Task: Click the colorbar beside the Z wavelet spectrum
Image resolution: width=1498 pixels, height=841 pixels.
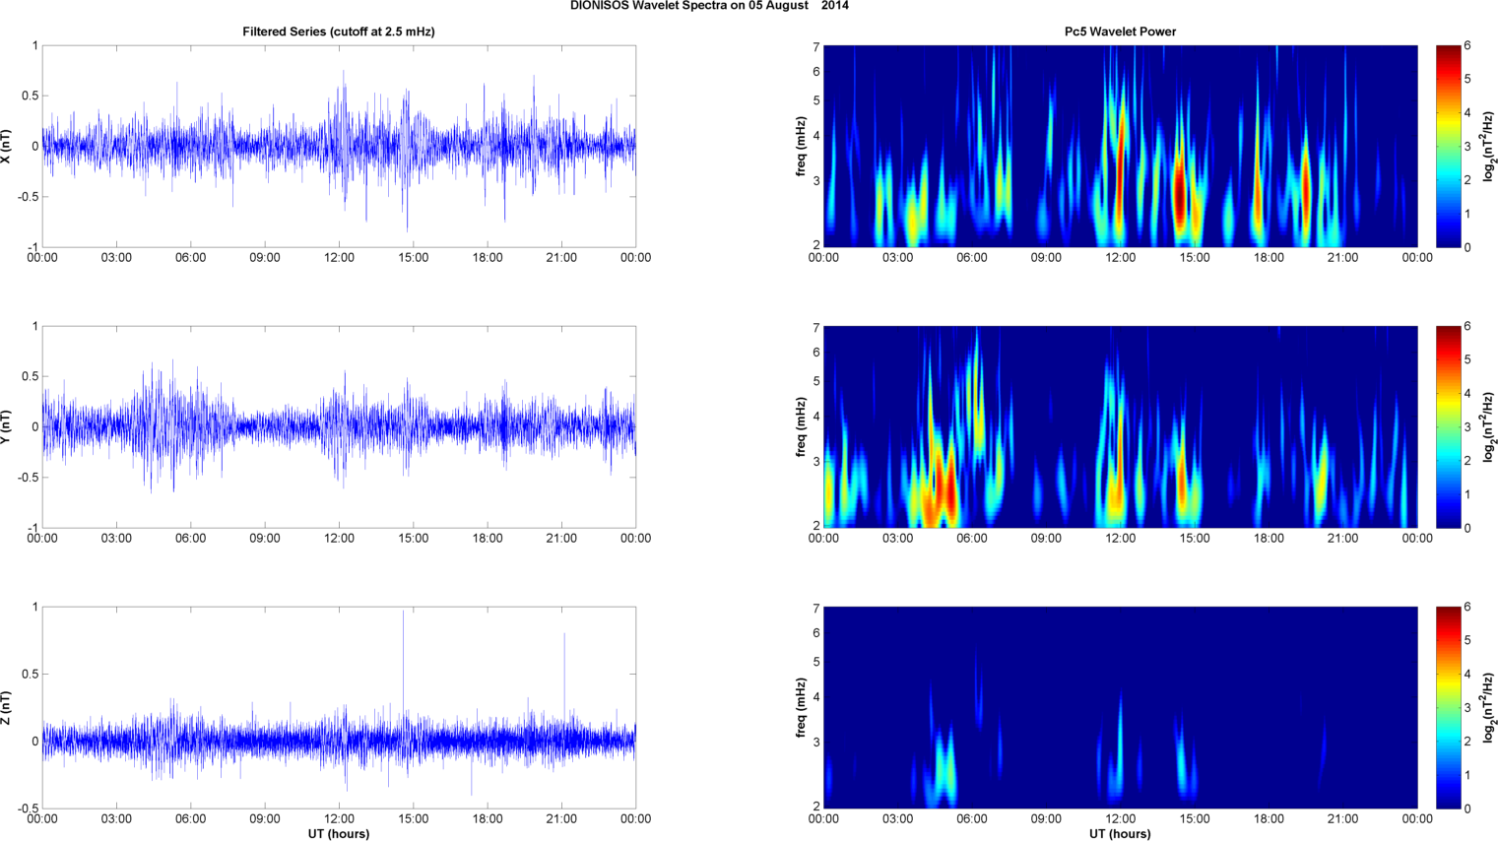Action: click(x=1448, y=707)
